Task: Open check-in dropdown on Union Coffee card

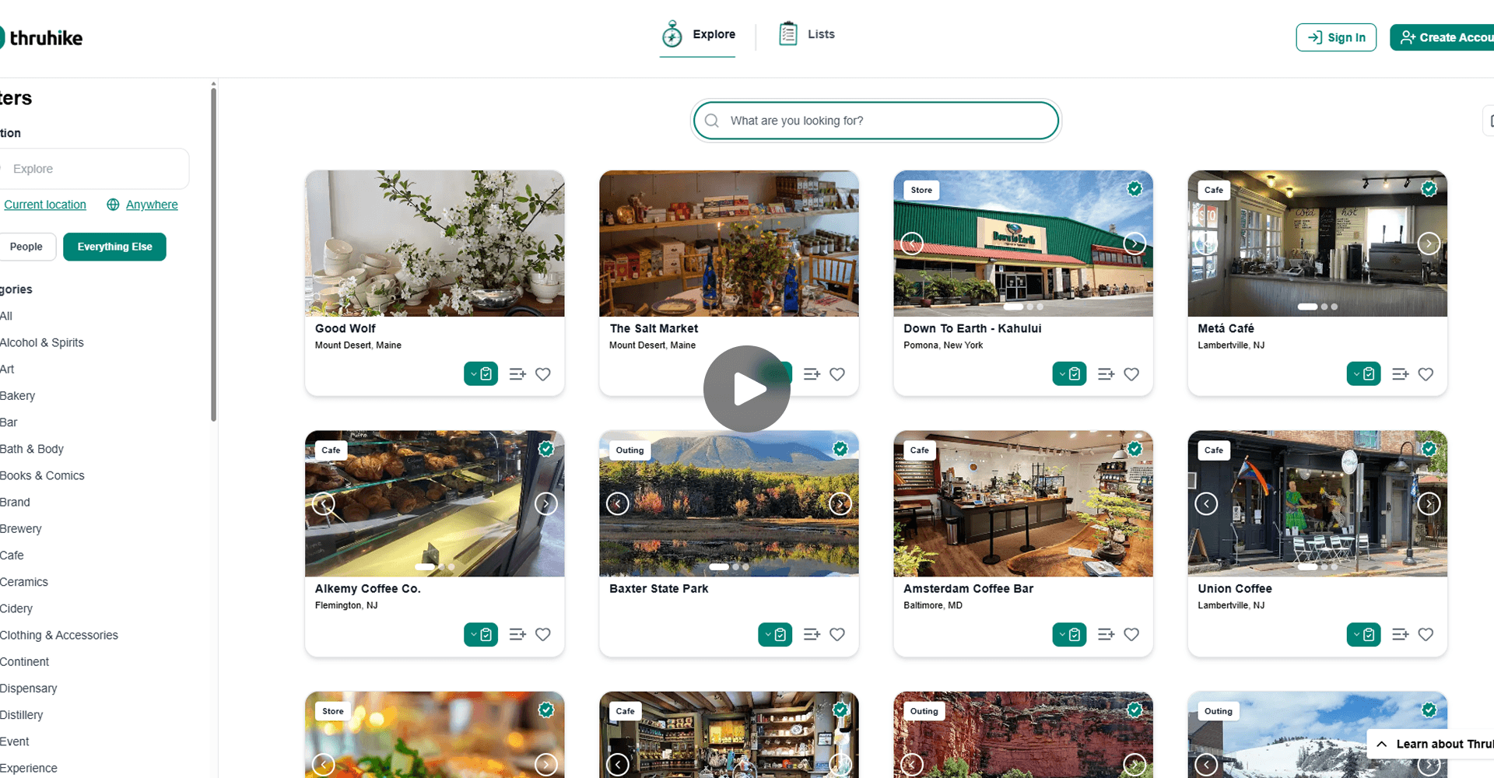Action: [x=1363, y=635]
